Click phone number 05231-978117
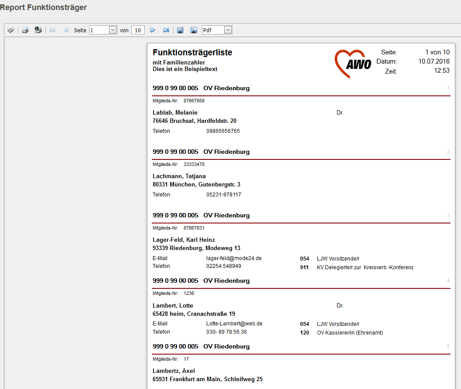 click(223, 195)
